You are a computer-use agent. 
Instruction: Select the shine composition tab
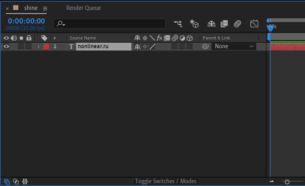point(31,8)
